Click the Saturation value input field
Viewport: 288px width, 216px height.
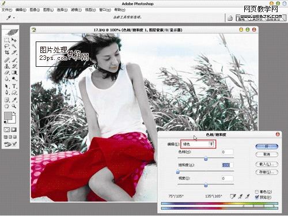coord(227,165)
